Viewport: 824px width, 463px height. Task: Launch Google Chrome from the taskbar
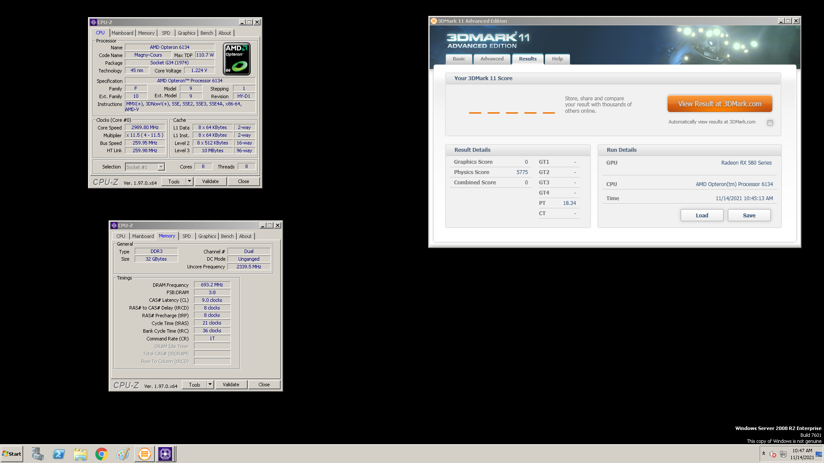pos(102,454)
